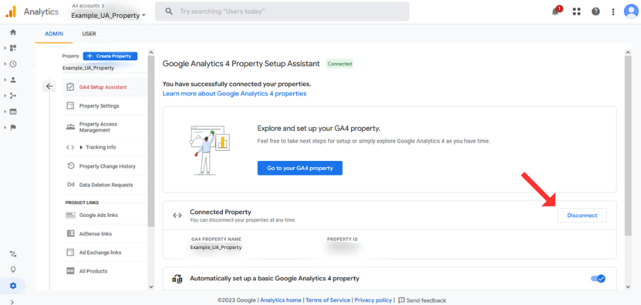Open the user account avatar
This screenshot has height=305, width=641.
631,12
